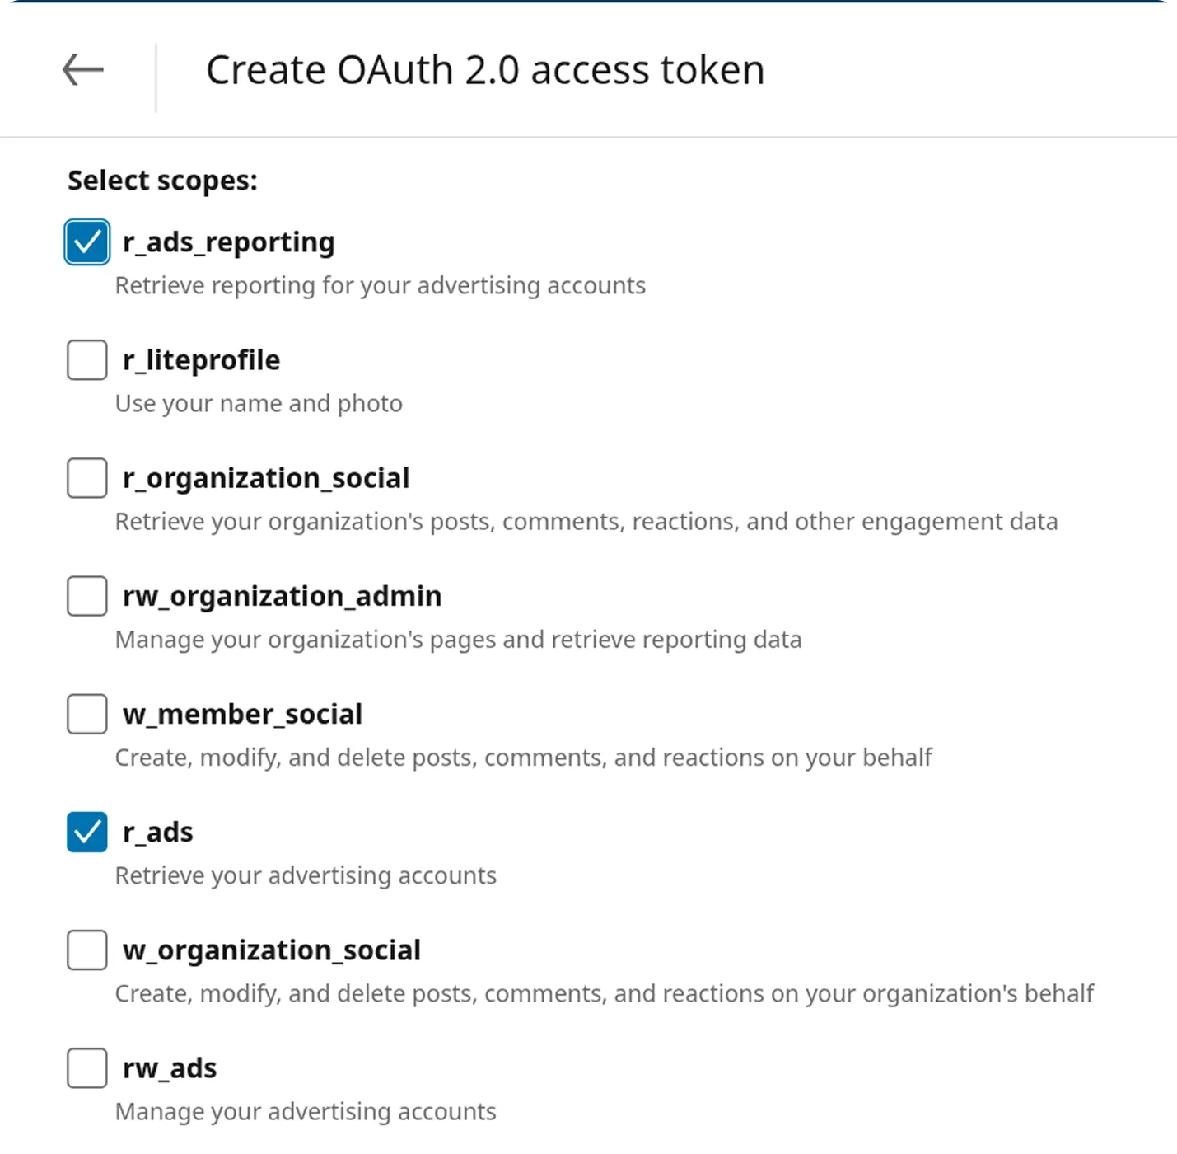The height and width of the screenshot is (1154, 1177).
Task: Click the rw_ads scope name
Action: click(x=170, y=1068)
